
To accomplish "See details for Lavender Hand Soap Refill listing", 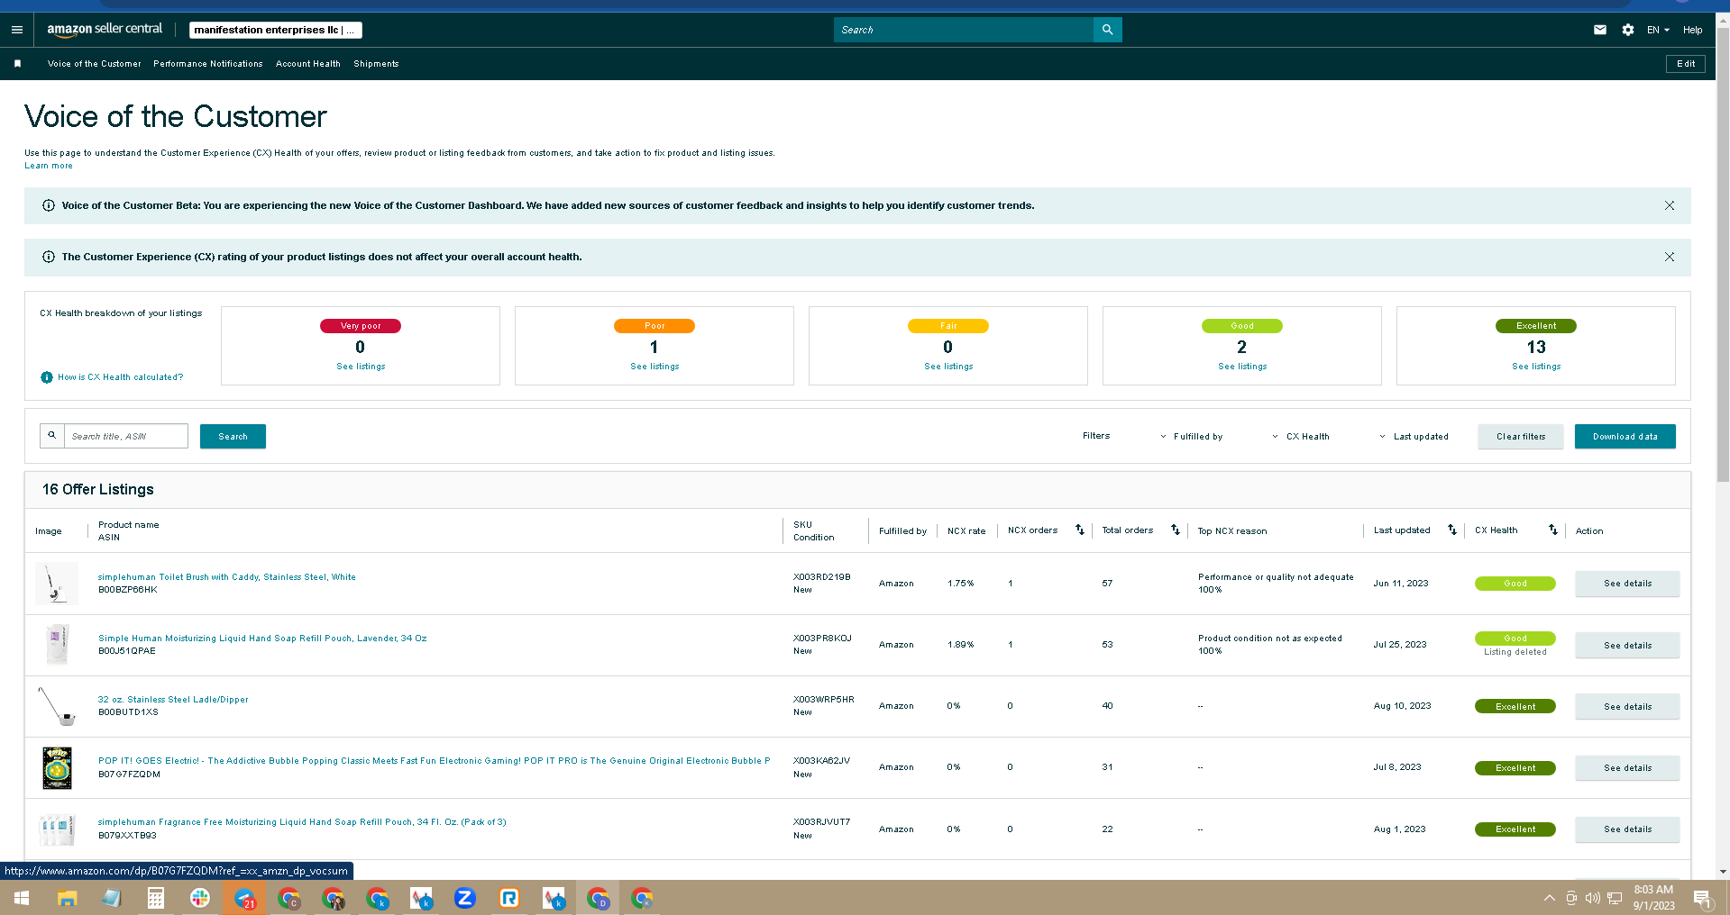I will (1627, 645).
